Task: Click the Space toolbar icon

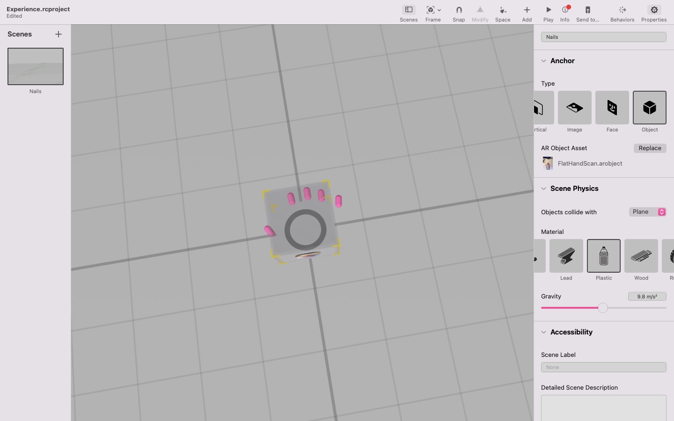Action: coord(503,10)
